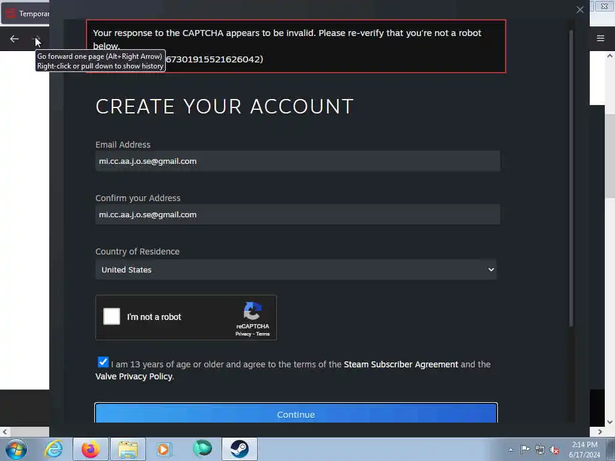
Task: Check the I'm not a robot box
Action: coord(111,316)
